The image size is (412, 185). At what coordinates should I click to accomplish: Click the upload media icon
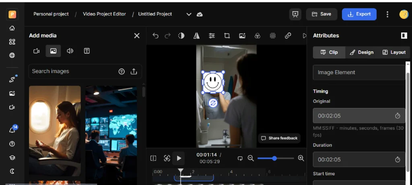pos(134,71)
